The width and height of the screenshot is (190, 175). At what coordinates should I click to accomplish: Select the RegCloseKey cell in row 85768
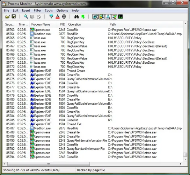pos(75,50)
